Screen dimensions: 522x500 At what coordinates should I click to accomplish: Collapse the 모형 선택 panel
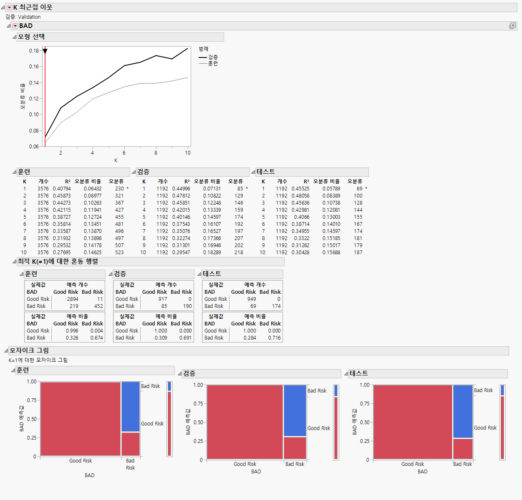coord(14,37)
